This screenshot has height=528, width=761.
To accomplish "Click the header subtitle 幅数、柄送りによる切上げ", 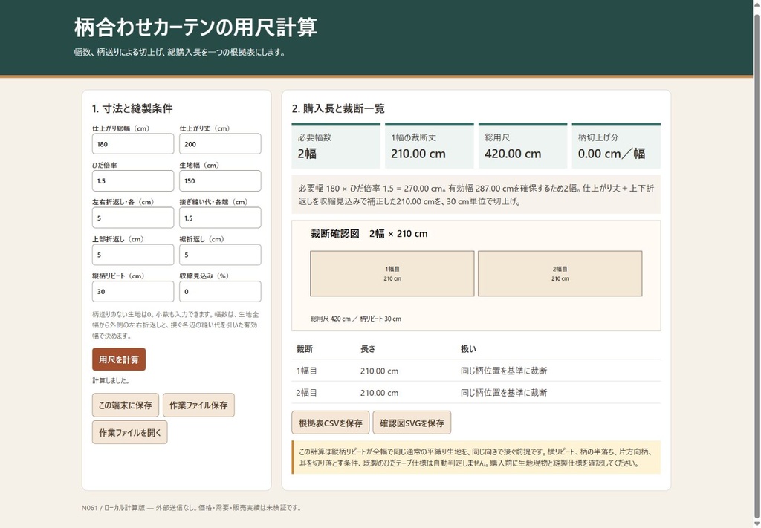I will pyautogui.click(x=180, y=53).
